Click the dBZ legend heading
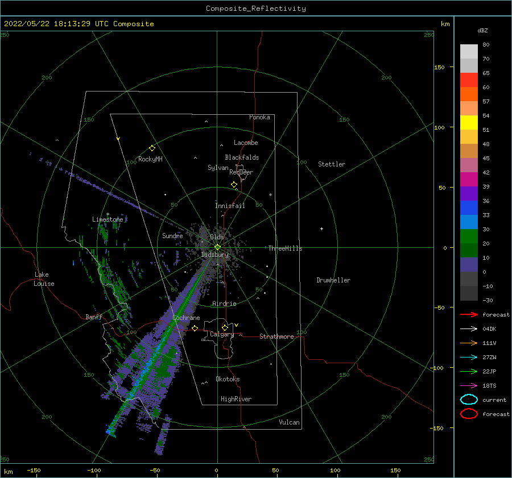This screenshot has width=512, height=478. 482,30
